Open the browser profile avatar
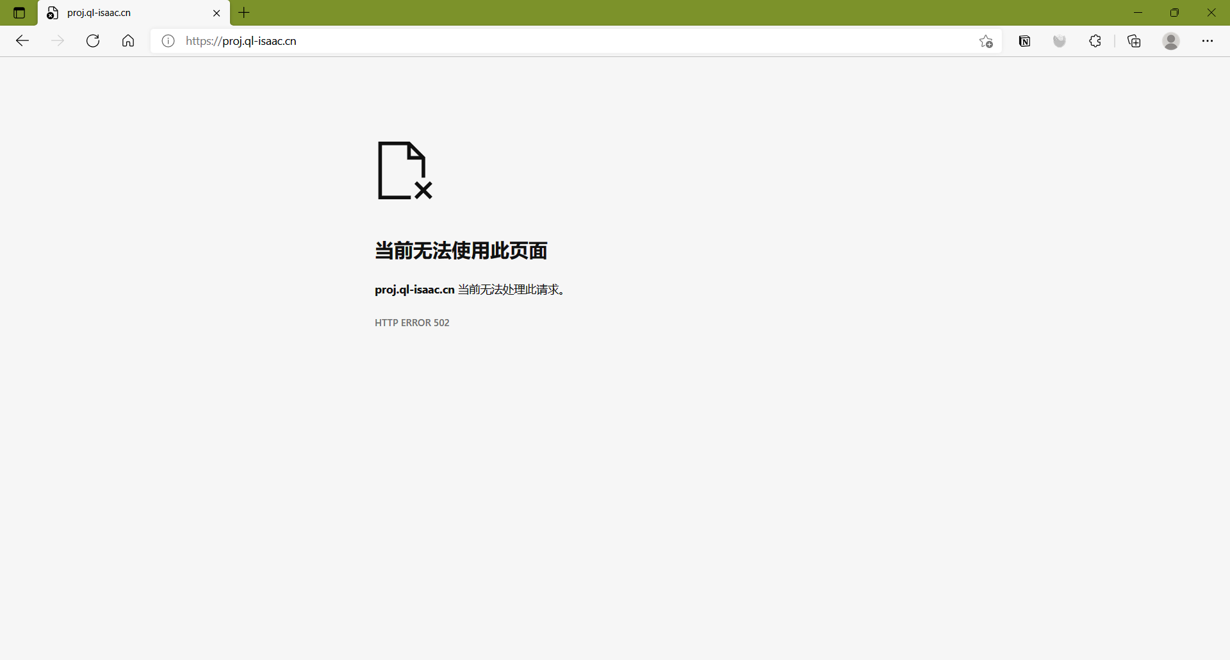The width and height of the screenshot is (1230, 660). [1171, 40]
